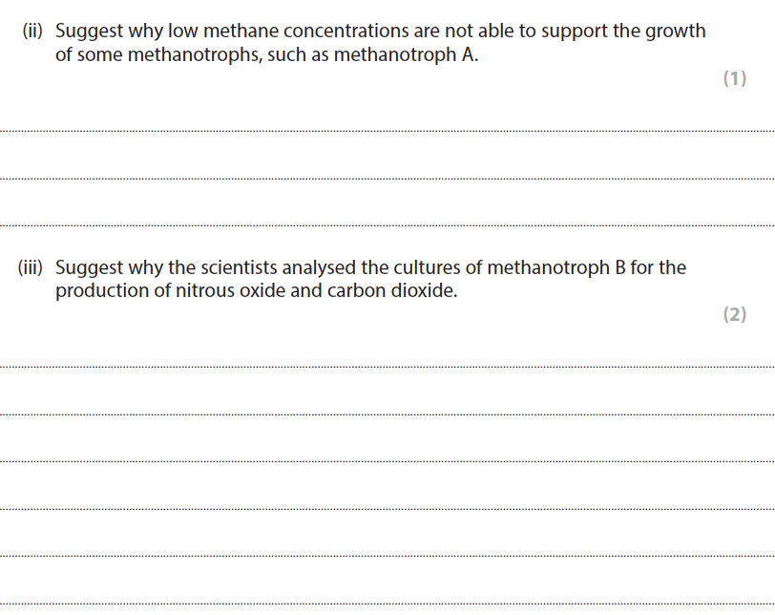Click the third answer line under question (ii)
The height and width of the screenshot is (615, 775).
click(x=387, y=225)
